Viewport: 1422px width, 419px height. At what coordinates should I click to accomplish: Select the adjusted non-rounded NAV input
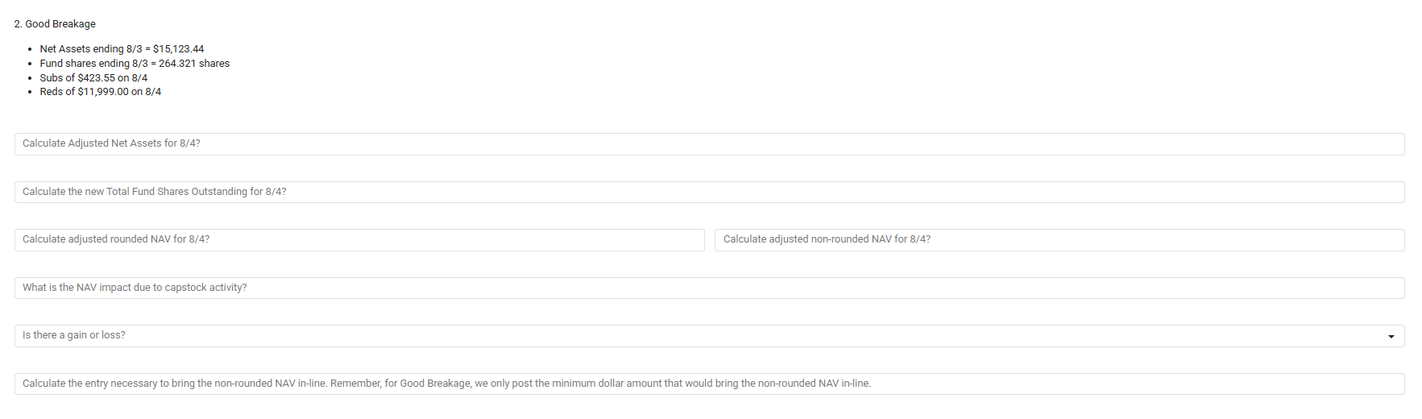tap(1059, 240)
